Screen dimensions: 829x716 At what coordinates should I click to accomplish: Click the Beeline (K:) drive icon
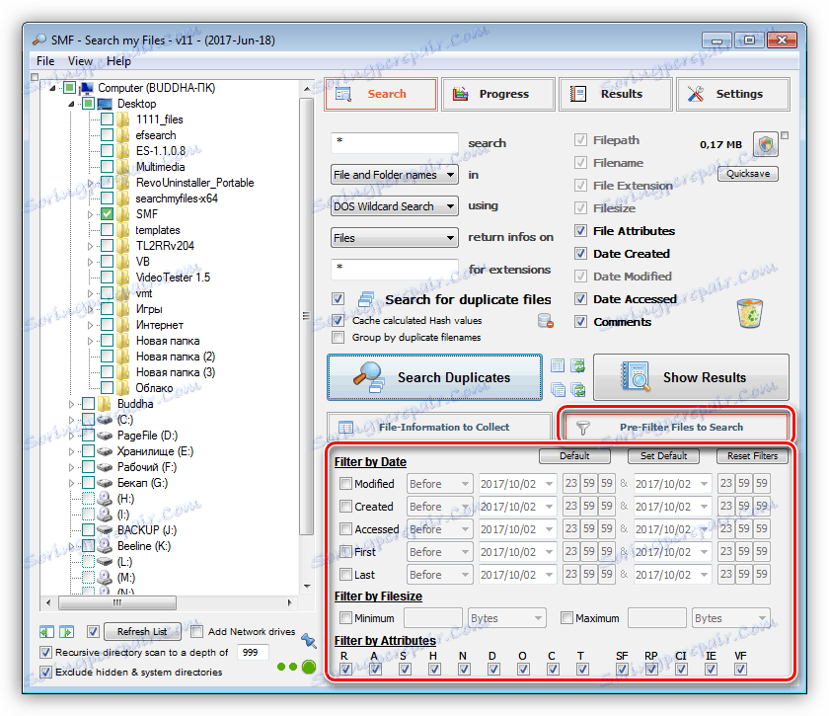coord(106,545)
